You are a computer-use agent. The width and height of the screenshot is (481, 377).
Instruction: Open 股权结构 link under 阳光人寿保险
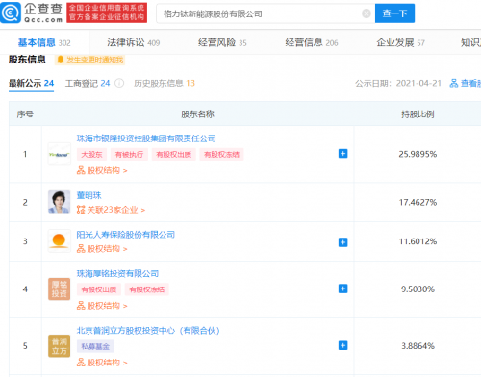[102, 249]
